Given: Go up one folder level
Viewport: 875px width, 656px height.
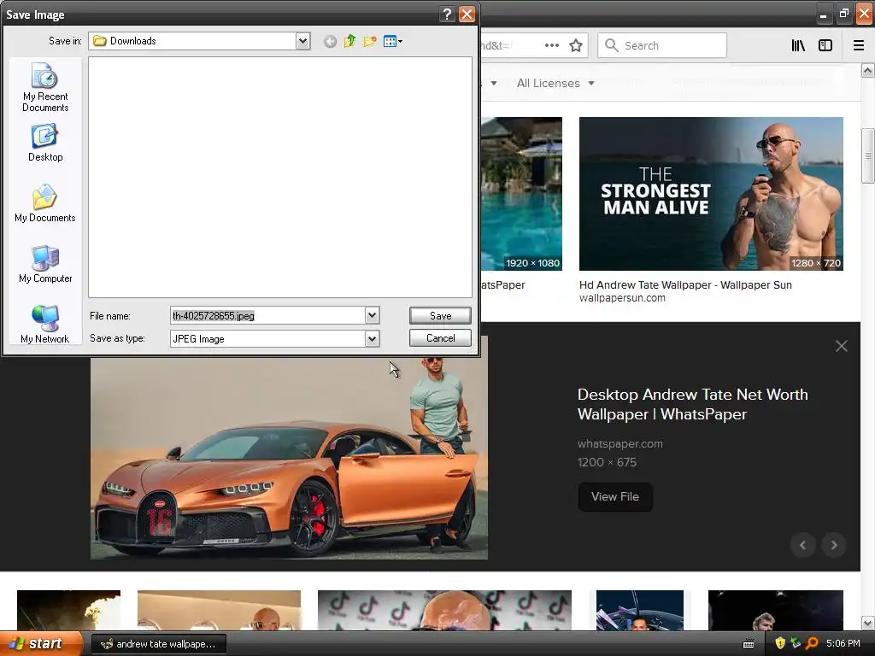Looking at the screenshot, I should pyautogui.click(x=349, y=41).
